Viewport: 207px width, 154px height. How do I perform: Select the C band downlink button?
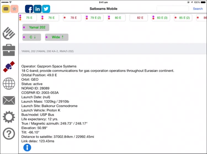pos(32,37)
